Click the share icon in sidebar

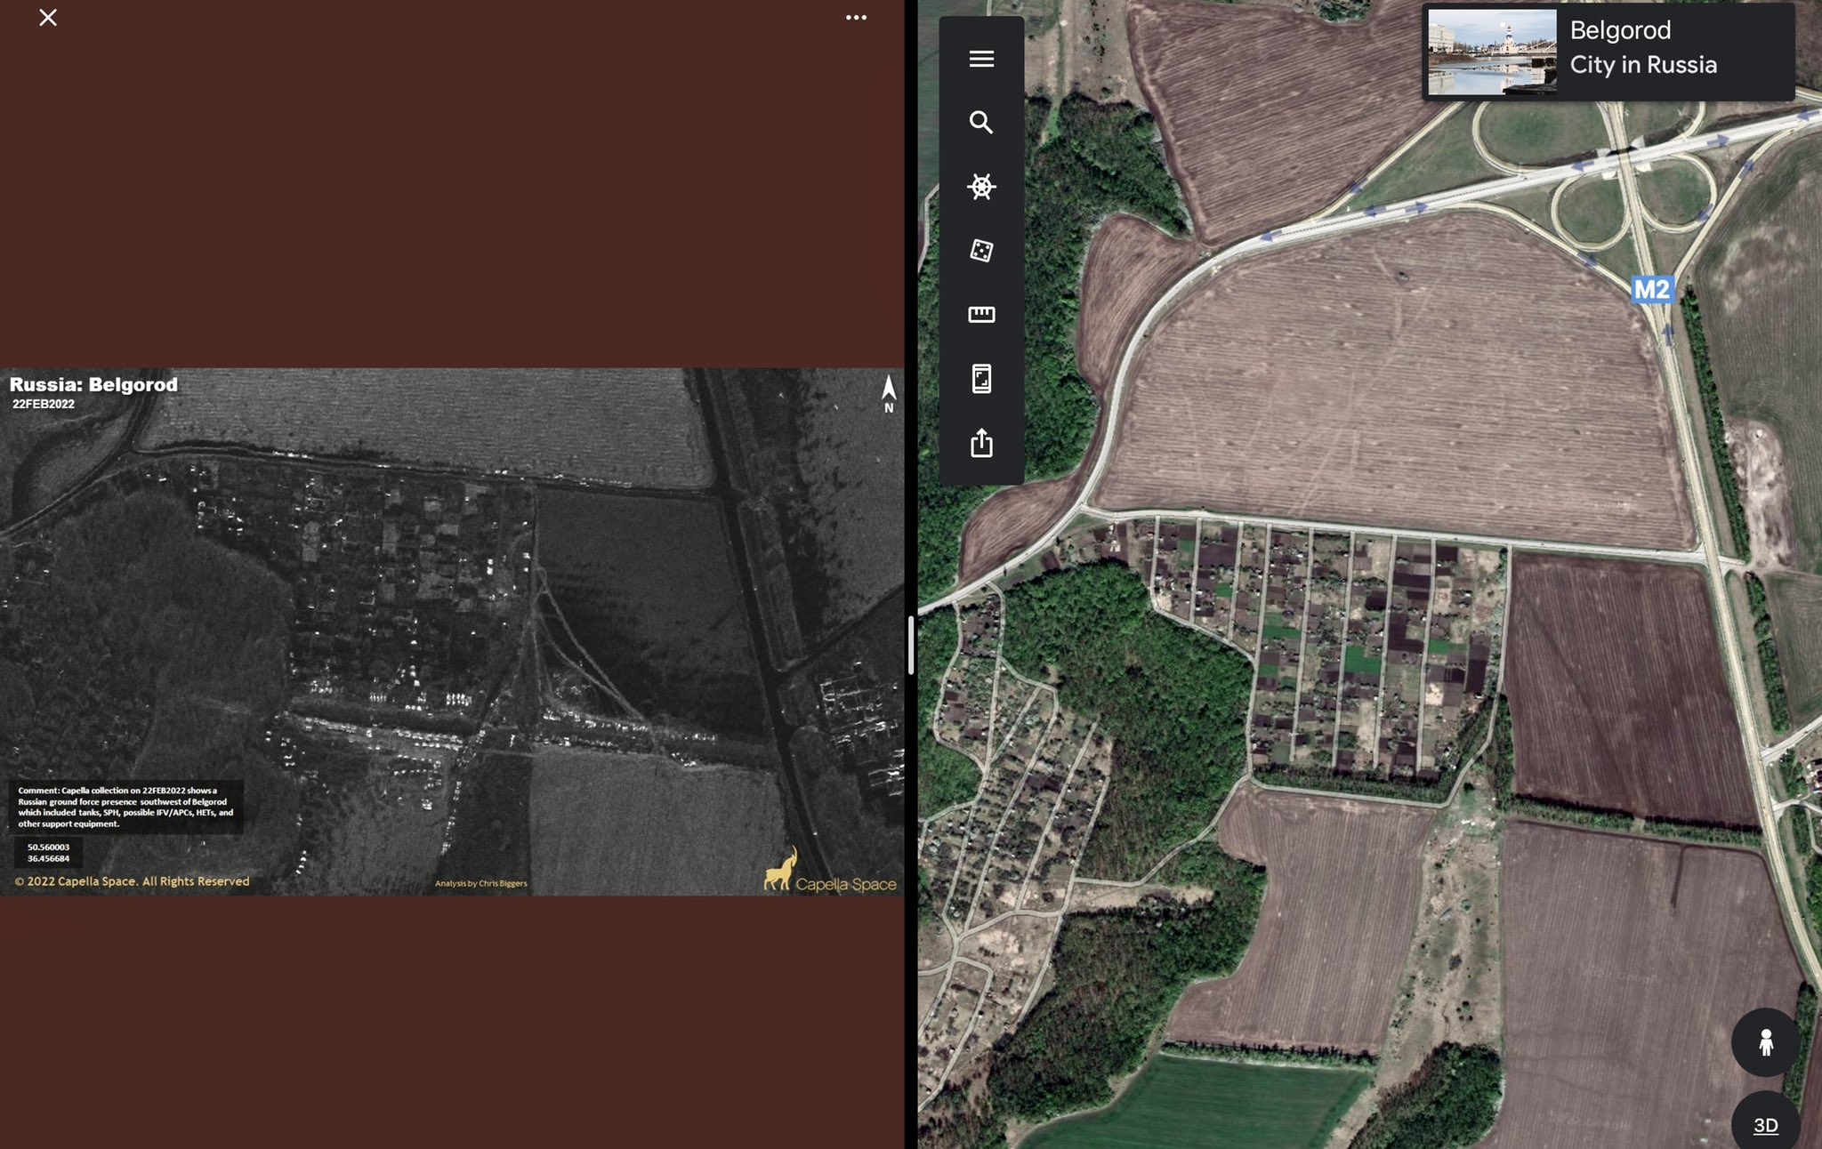coord(981,443)
